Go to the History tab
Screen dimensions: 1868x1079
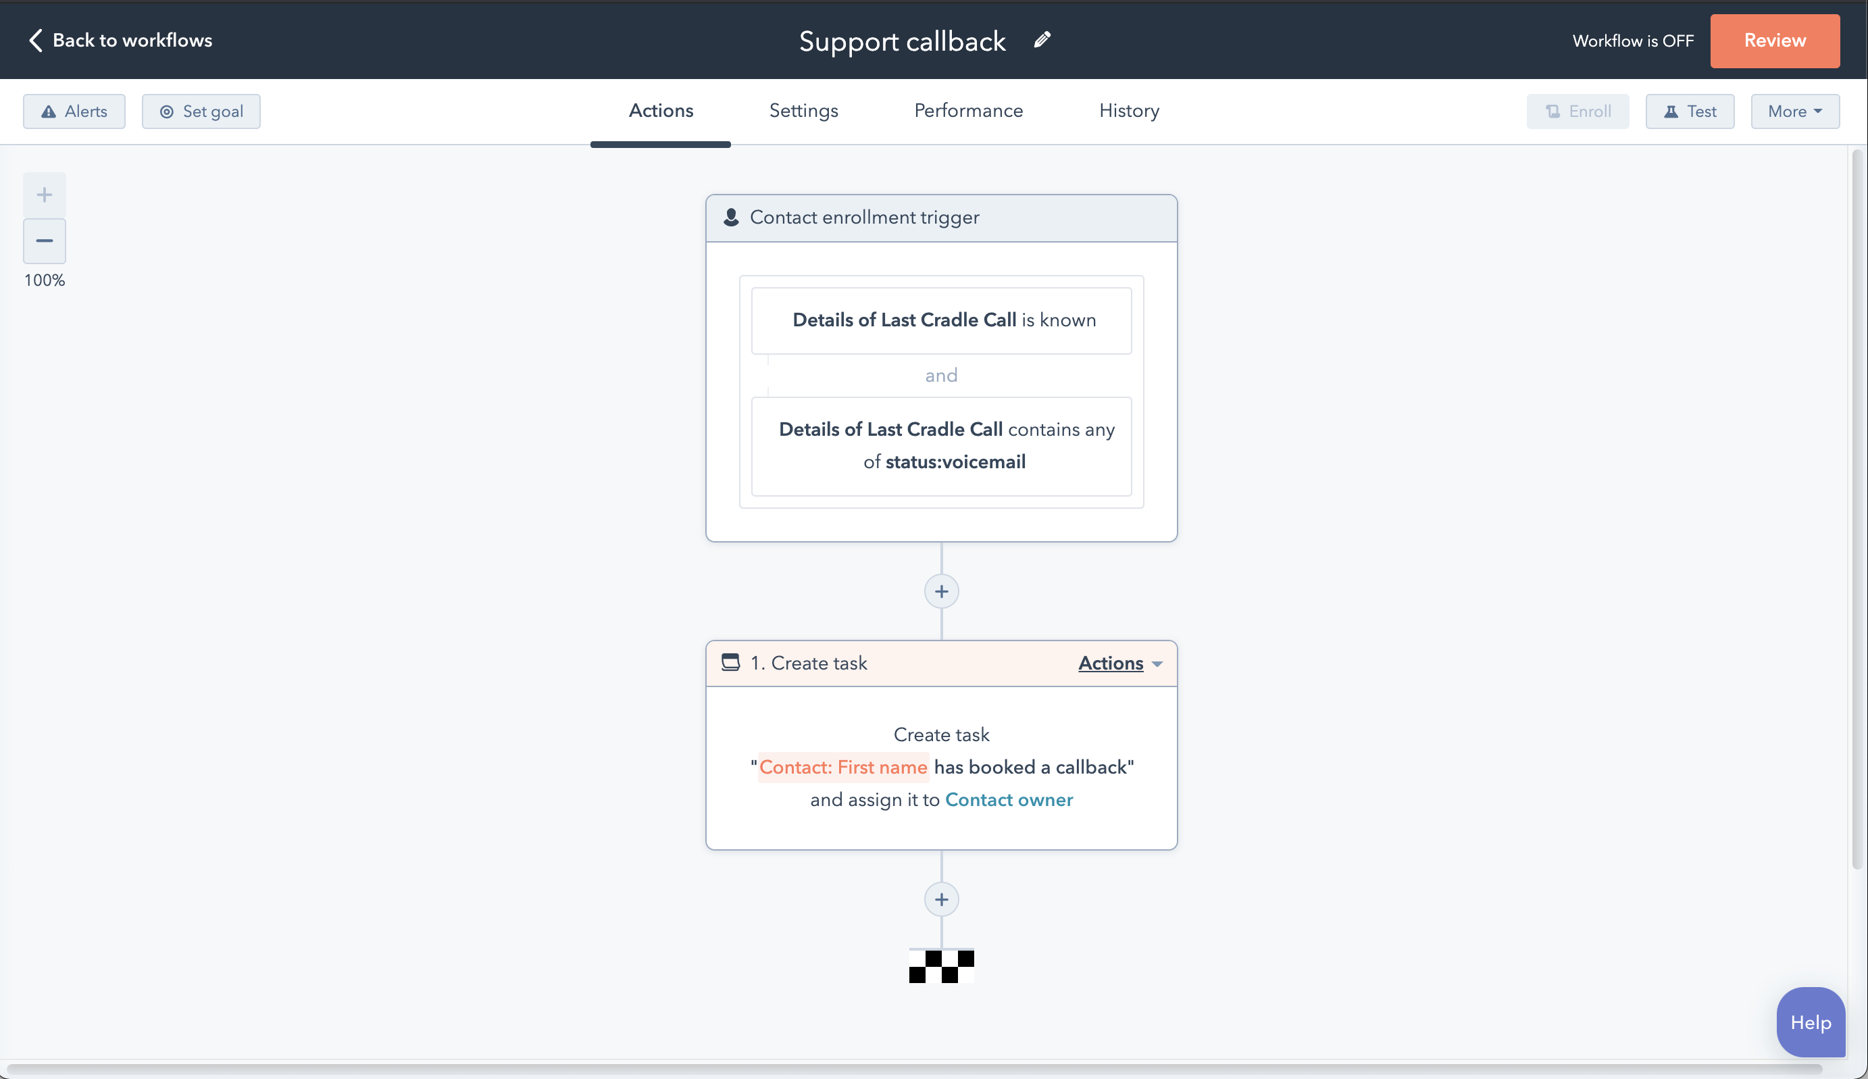pyautogui.click(x=1128, y=110)
